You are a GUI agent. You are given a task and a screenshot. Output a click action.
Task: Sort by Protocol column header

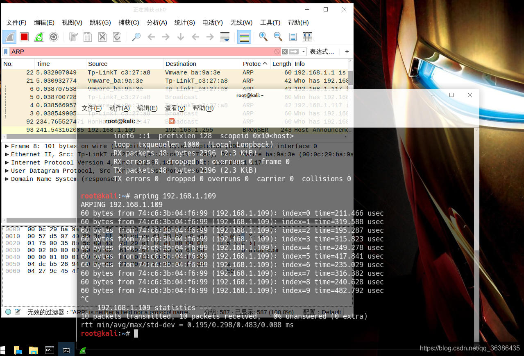256,64
